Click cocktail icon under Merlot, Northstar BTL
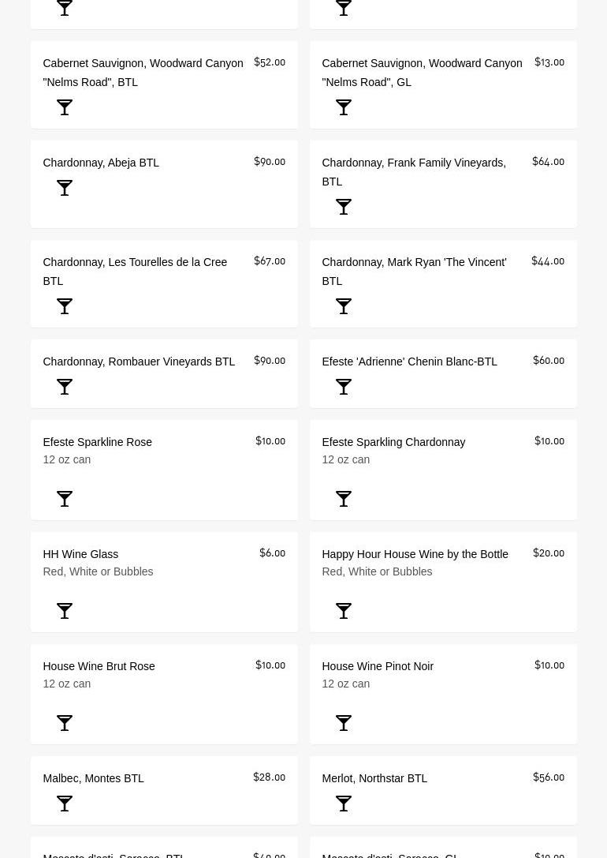Screen dimensions: 607x858 click(344, 804)
